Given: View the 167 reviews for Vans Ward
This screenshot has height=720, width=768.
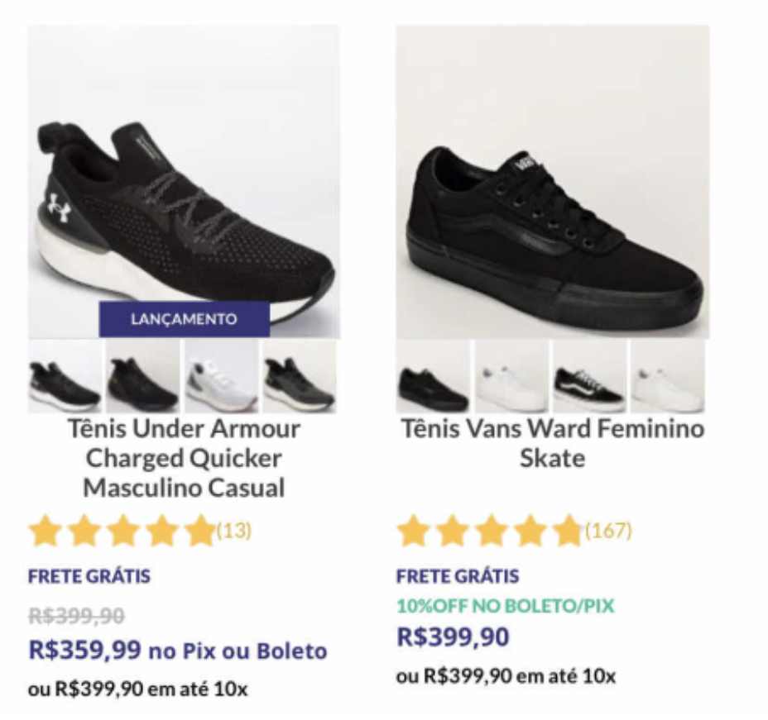Looking at the screenshot, I should pos(608,530).
